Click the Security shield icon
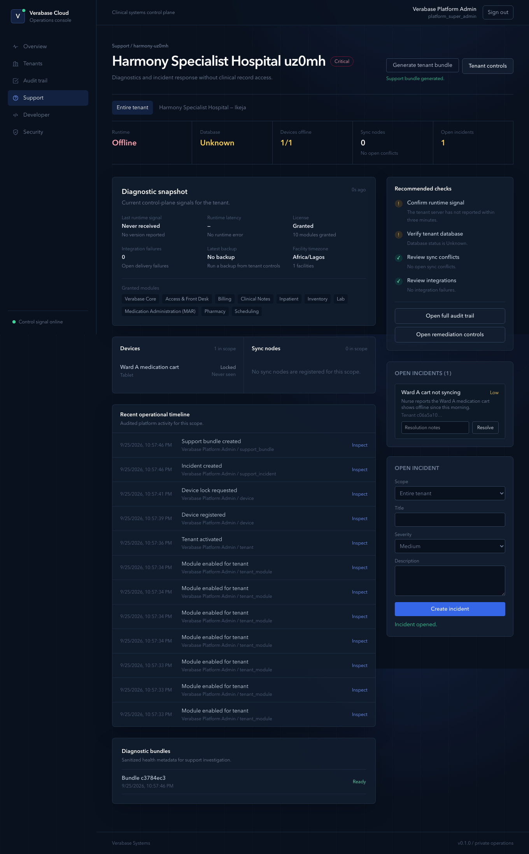This screenshot has width=529, height=854. (x=16, y=132)
